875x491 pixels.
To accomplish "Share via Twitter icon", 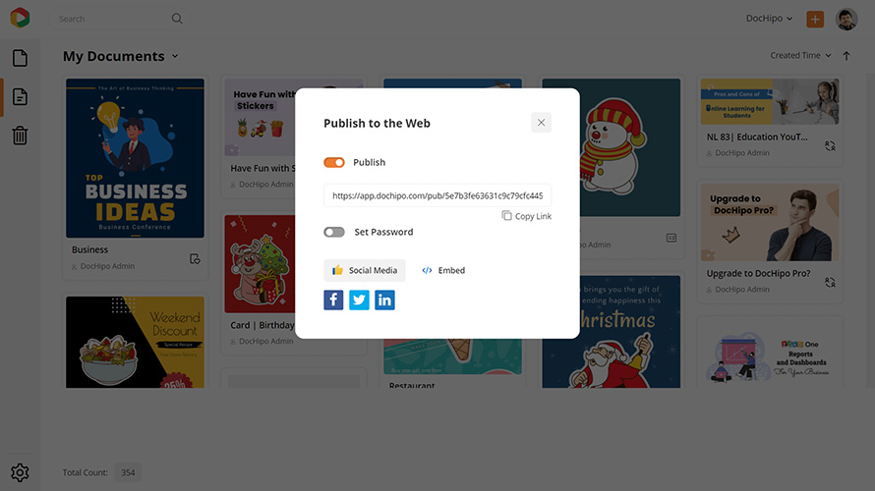I will coord(359,300).
